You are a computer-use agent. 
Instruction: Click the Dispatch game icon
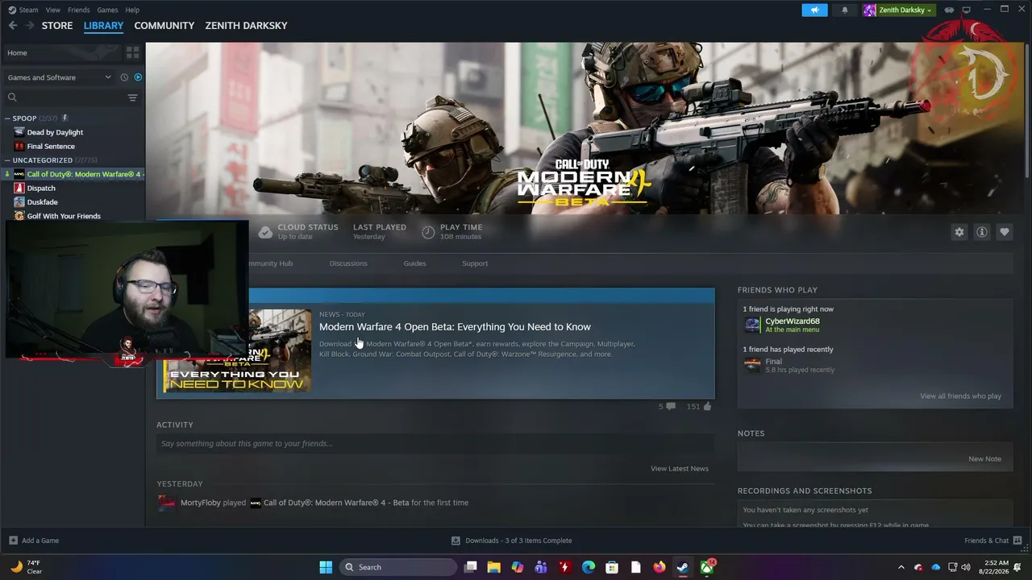click(x=19, y=188)
